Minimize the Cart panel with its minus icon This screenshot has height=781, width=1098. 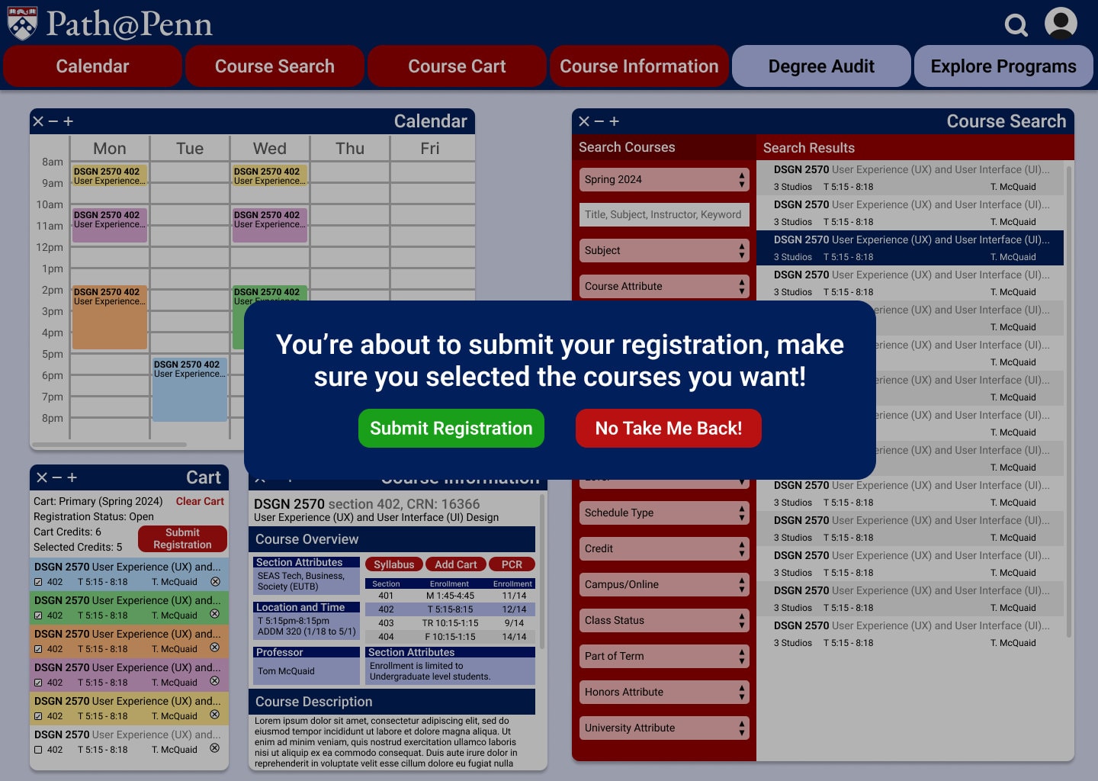[x=57, y=477]
